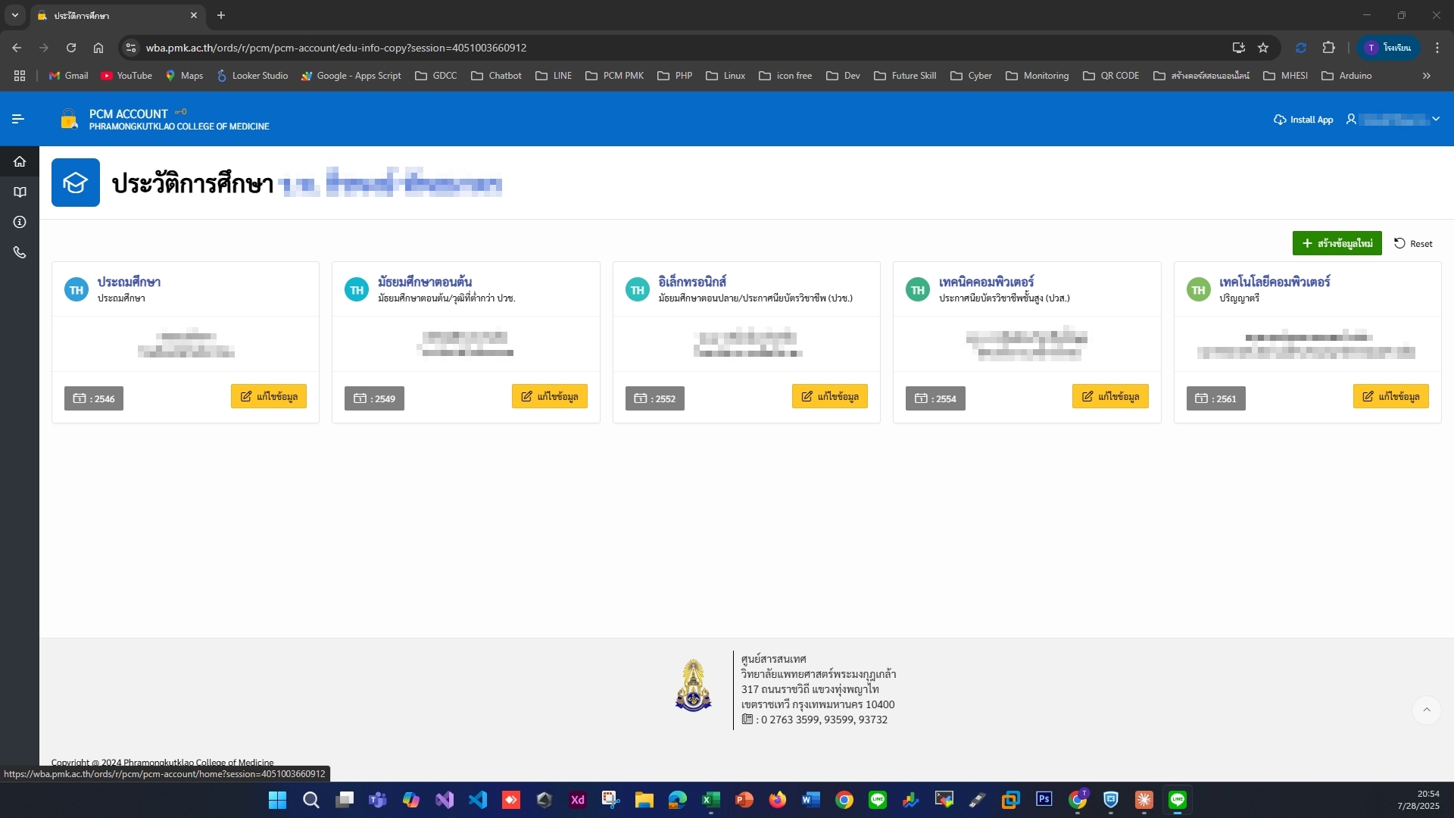Toggle the hamburger navigation menu
The image size is (1454, 818).
(x=18, y=119)
